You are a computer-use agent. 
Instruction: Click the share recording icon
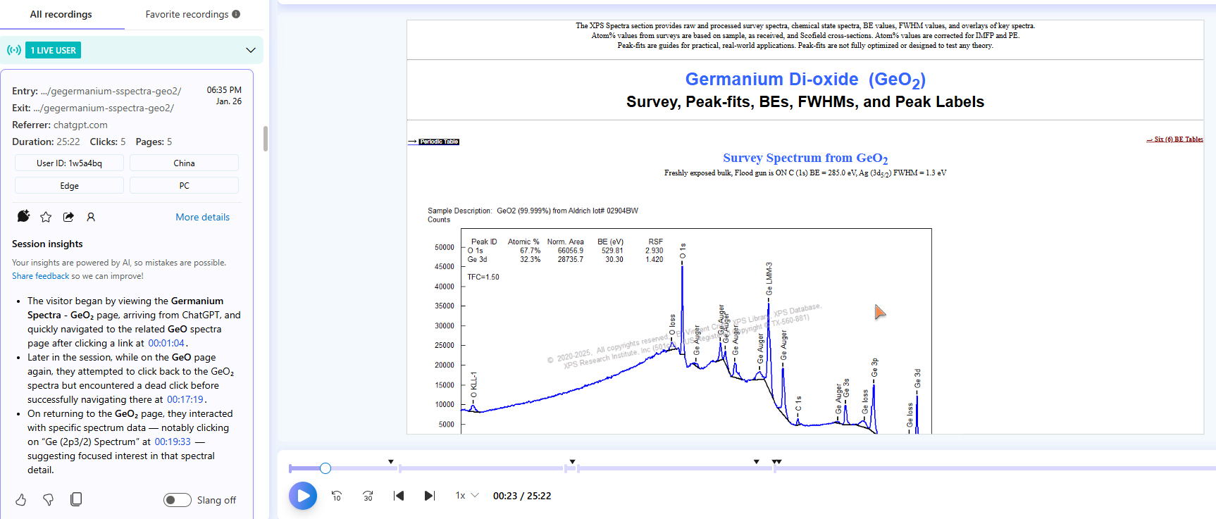click(68, 217)
